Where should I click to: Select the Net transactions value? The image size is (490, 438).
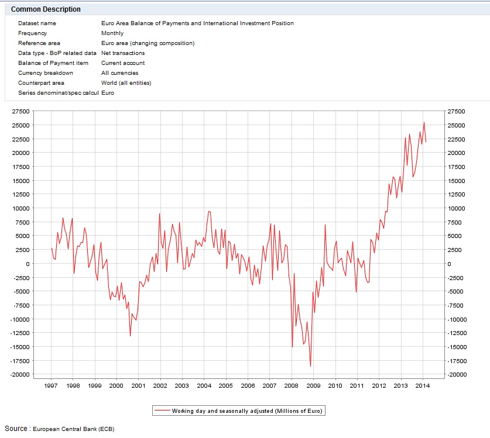pos(123,53)
